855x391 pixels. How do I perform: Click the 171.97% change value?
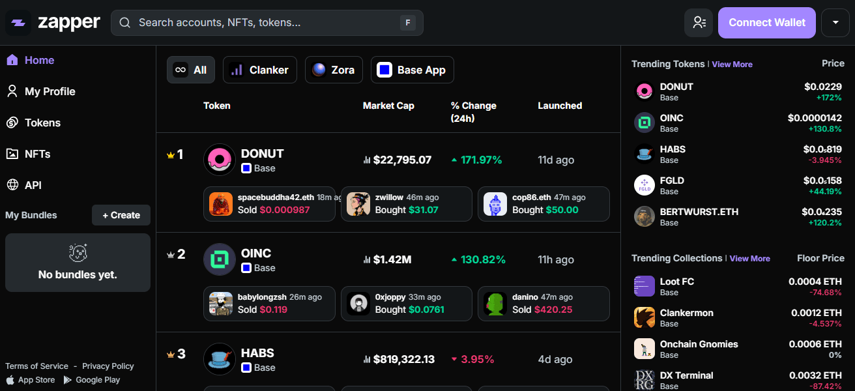tap(481, 160)
